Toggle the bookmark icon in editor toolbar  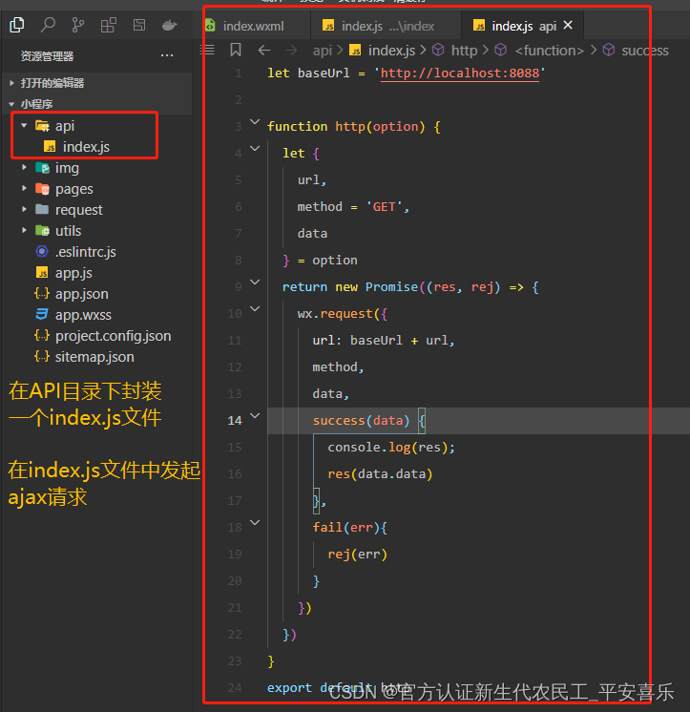(236, 50)
